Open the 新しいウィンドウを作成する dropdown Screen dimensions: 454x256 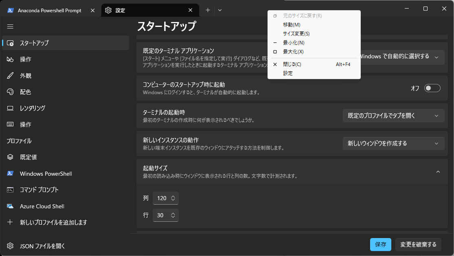point(393,143)
